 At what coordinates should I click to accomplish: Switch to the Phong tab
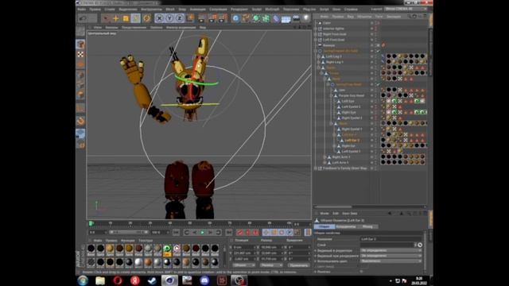click(367, 226)
